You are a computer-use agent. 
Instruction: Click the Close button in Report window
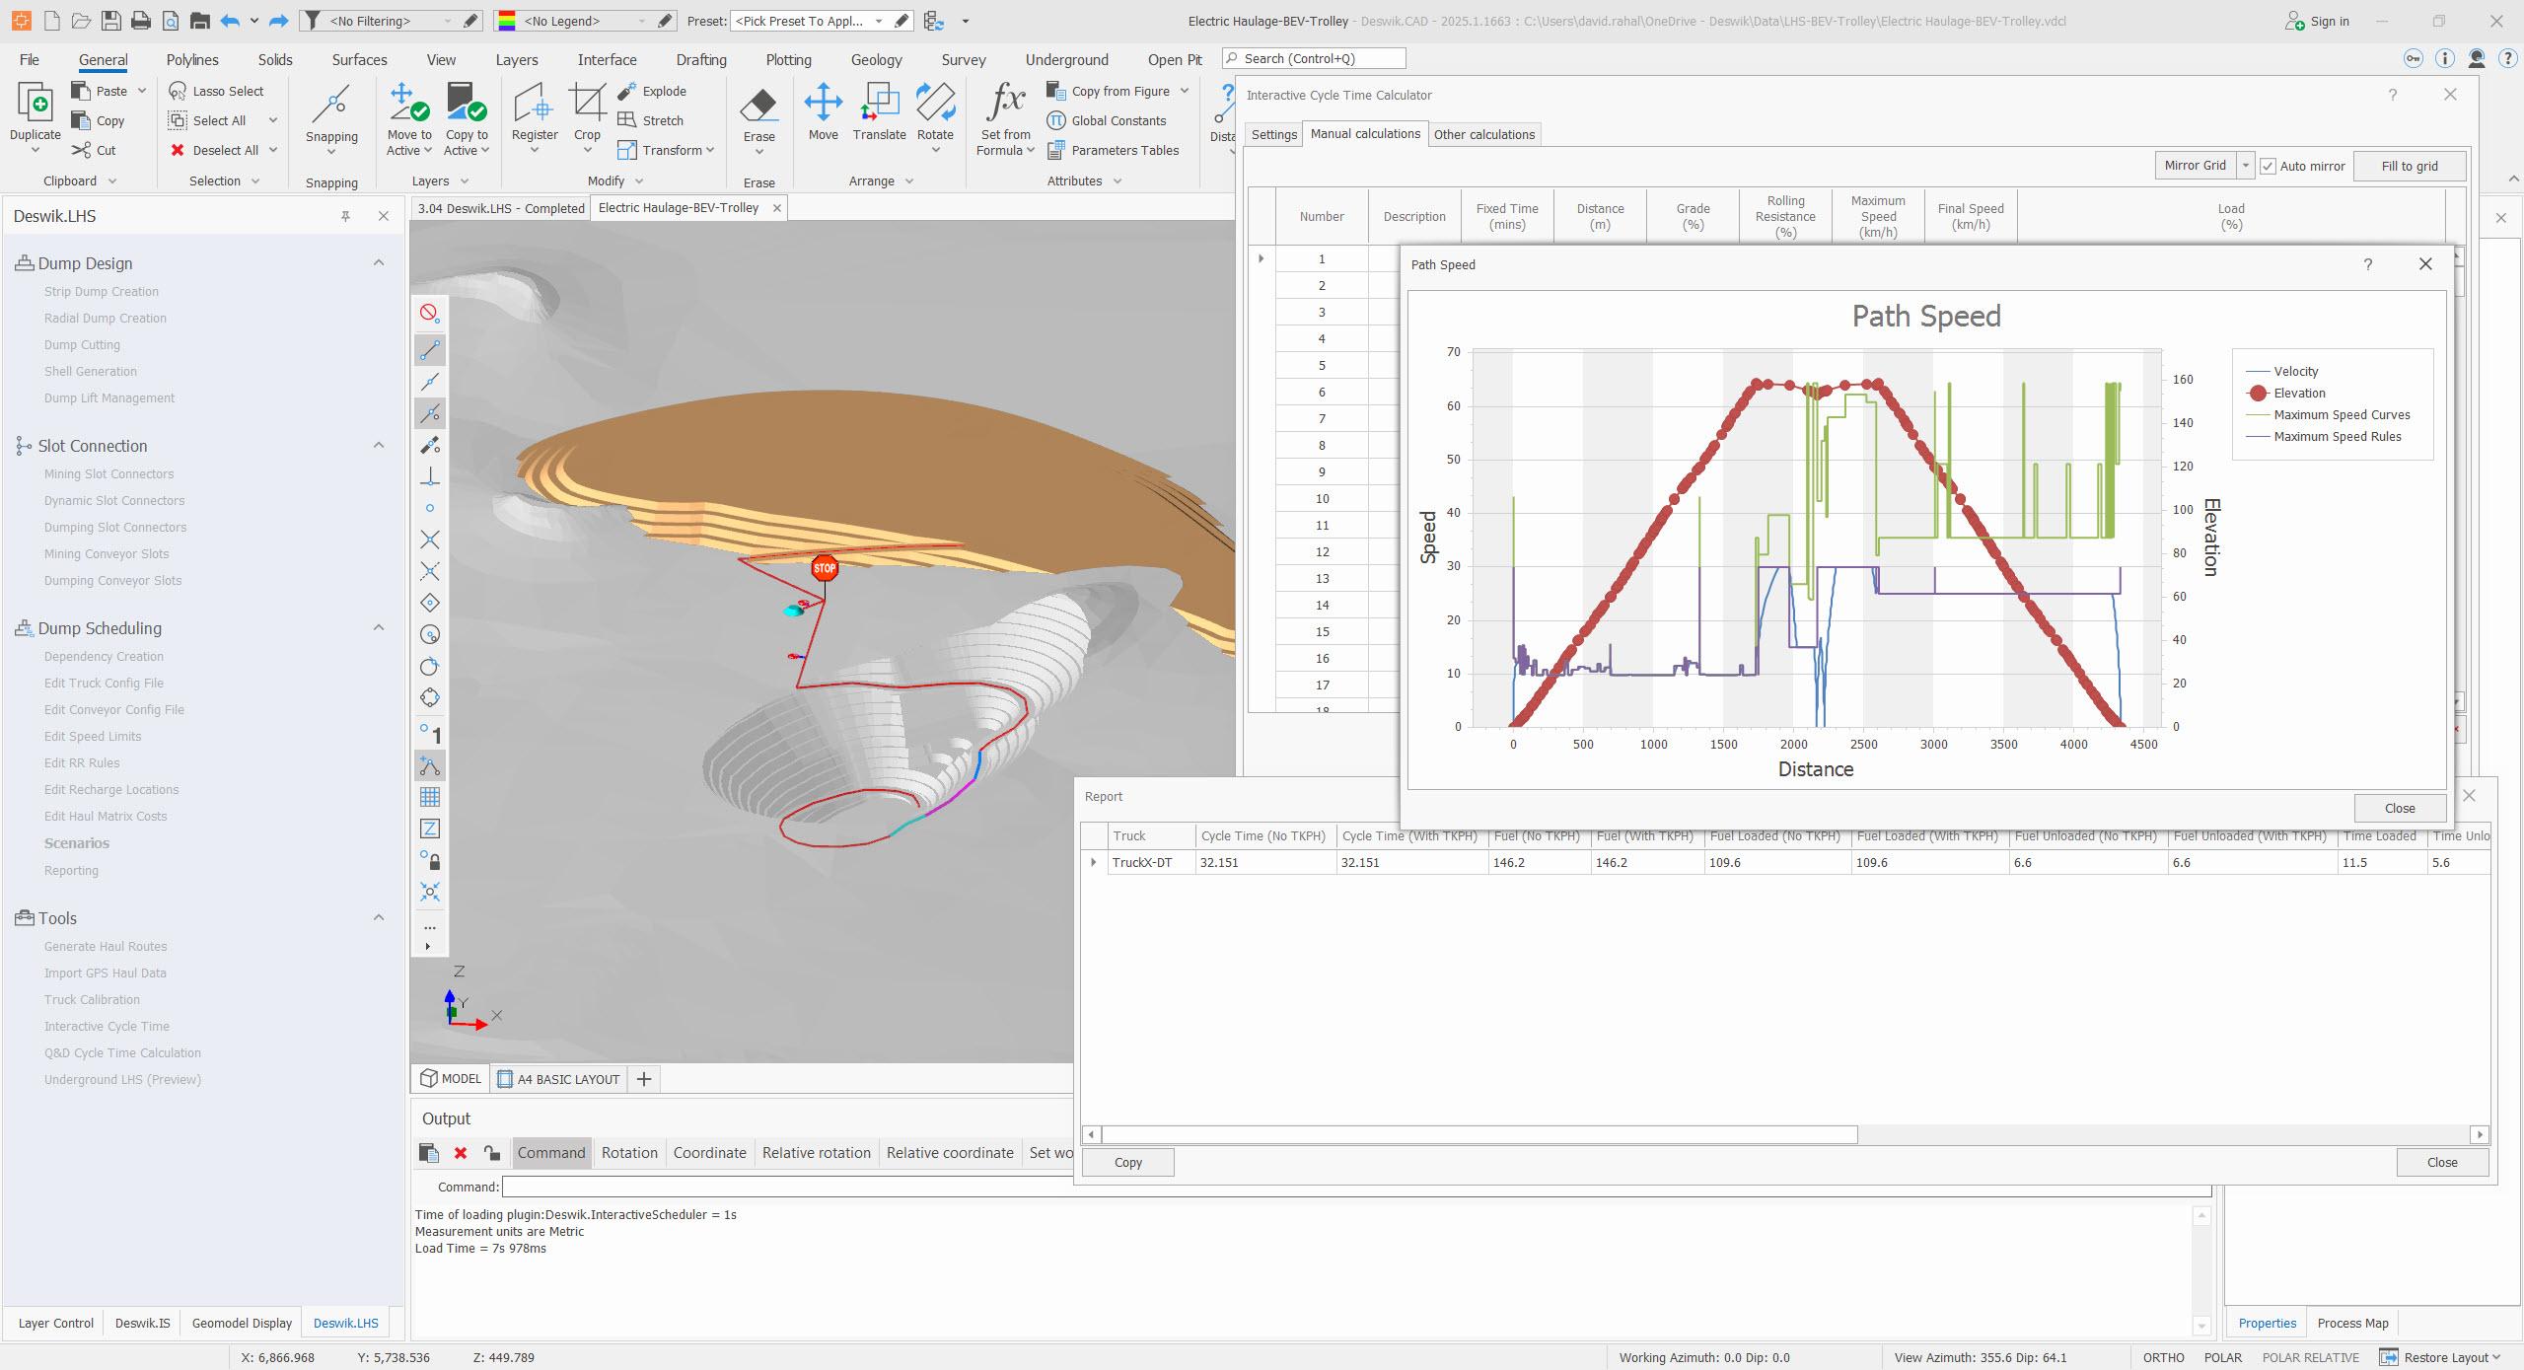click(x=2441, y=1162)
